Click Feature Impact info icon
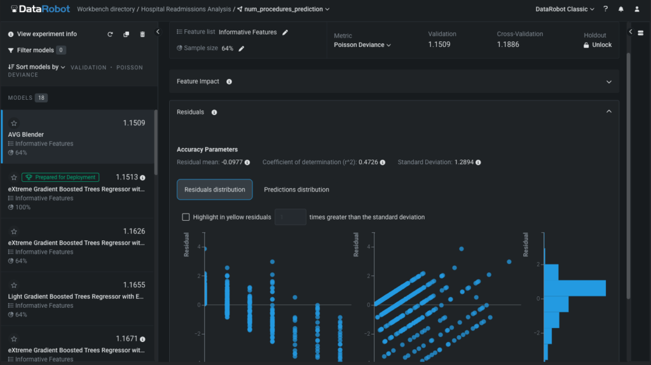The image size is (651, 365). 229,81
